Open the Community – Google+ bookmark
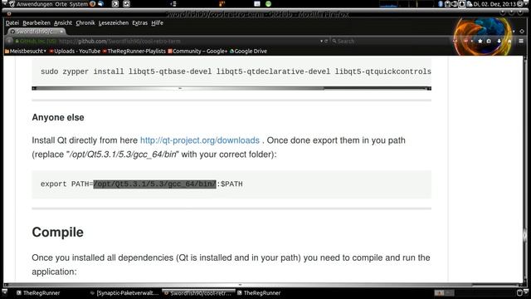This screenshot has width=531, height=299. (197, 51)
